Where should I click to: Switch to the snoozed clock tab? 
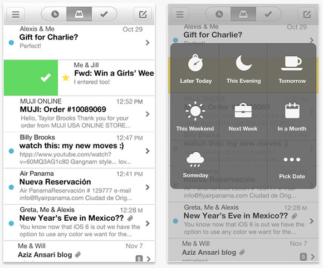[55, 14]
